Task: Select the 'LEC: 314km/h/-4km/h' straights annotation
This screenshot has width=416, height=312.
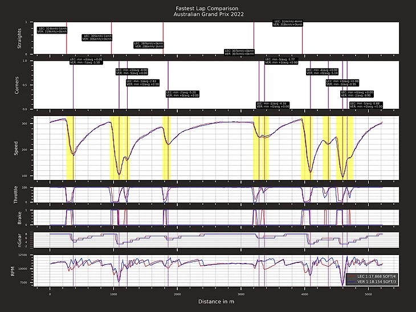Action: [287, 22]
